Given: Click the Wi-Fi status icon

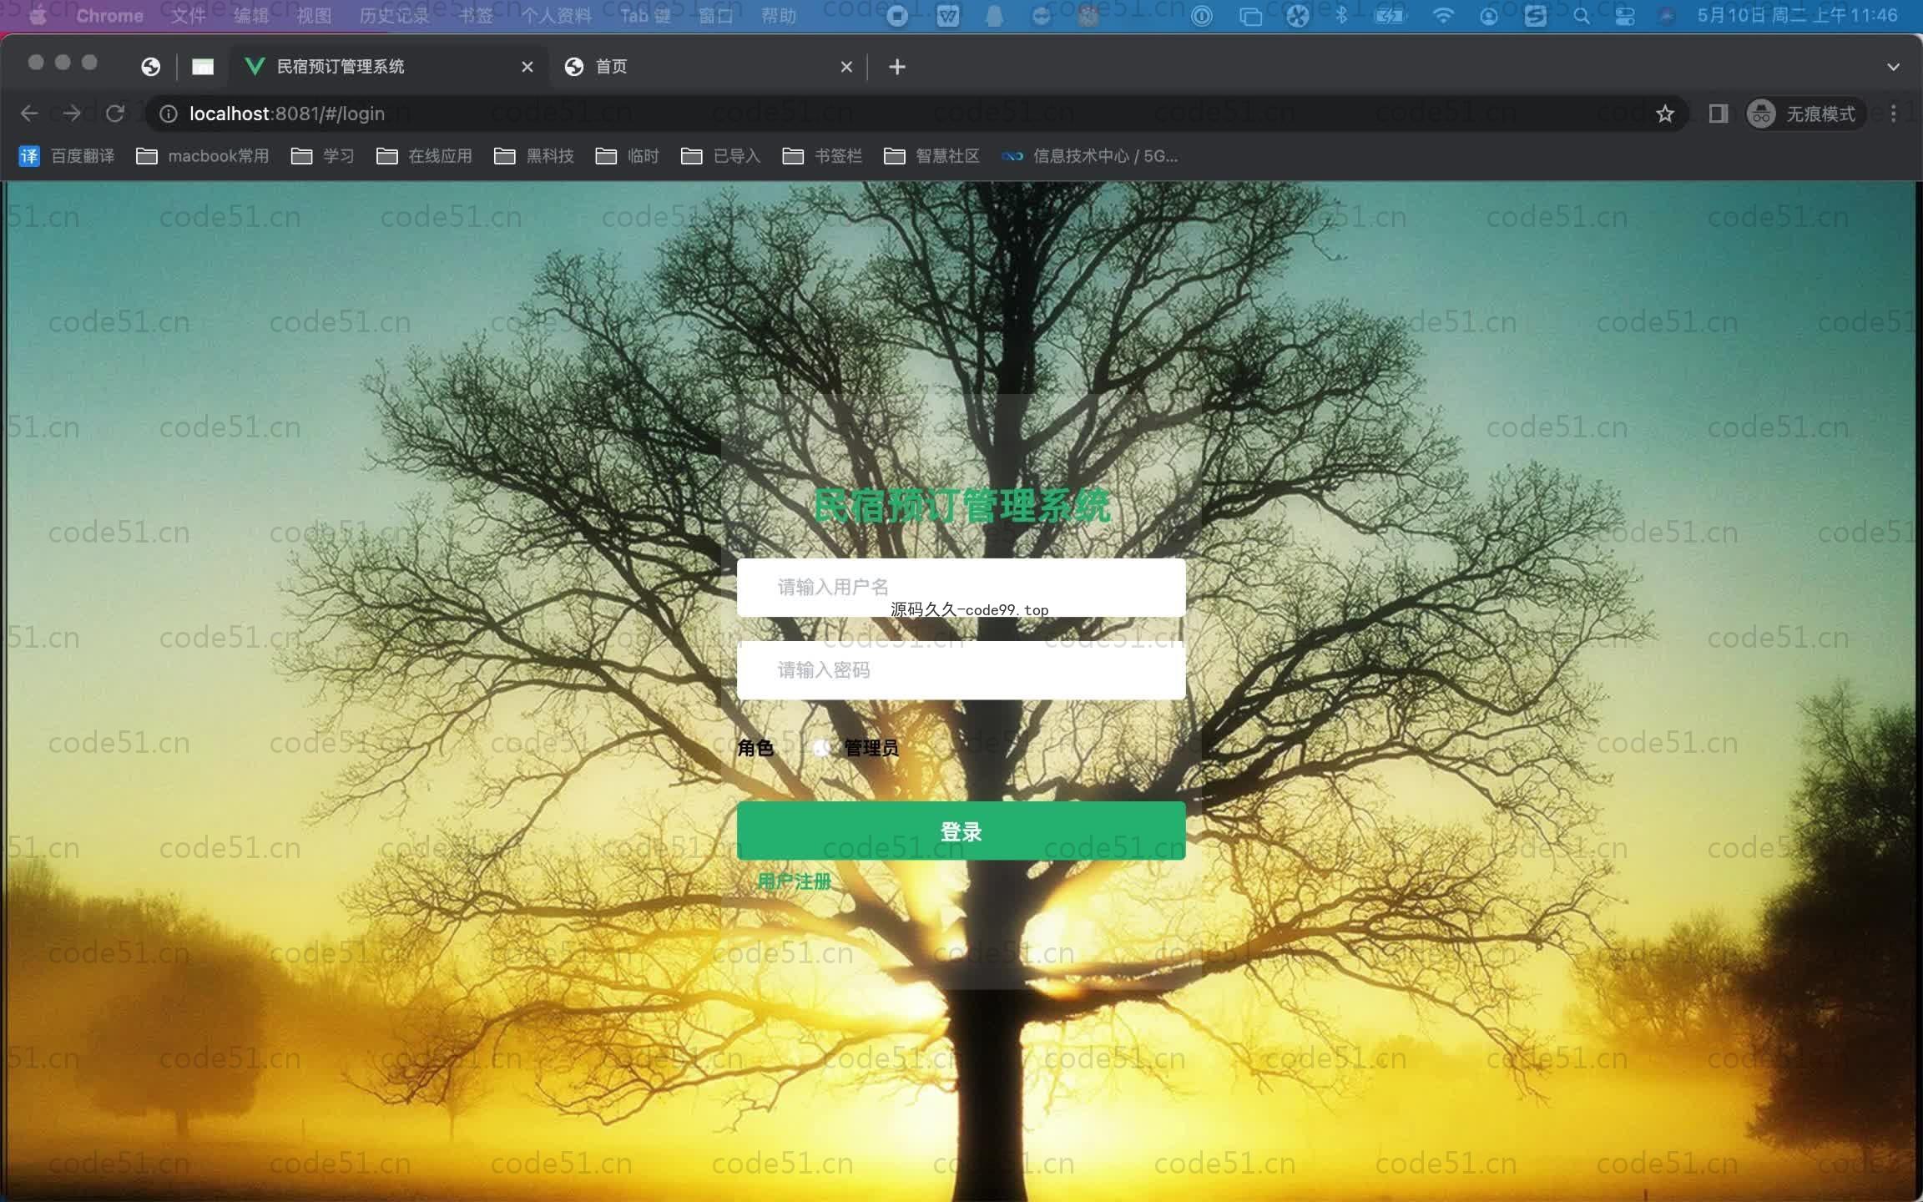Looking at the screenshot, I should coord(1443,16).
